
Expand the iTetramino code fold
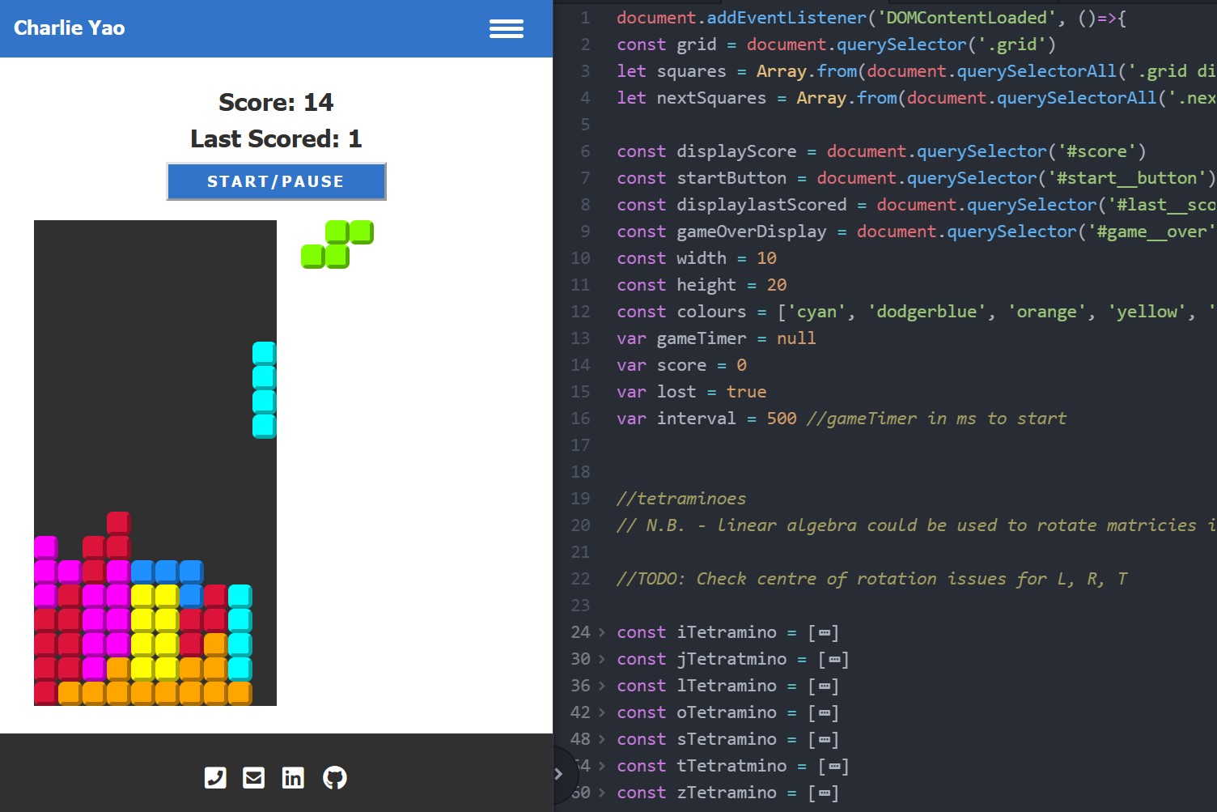coord(601,632)
